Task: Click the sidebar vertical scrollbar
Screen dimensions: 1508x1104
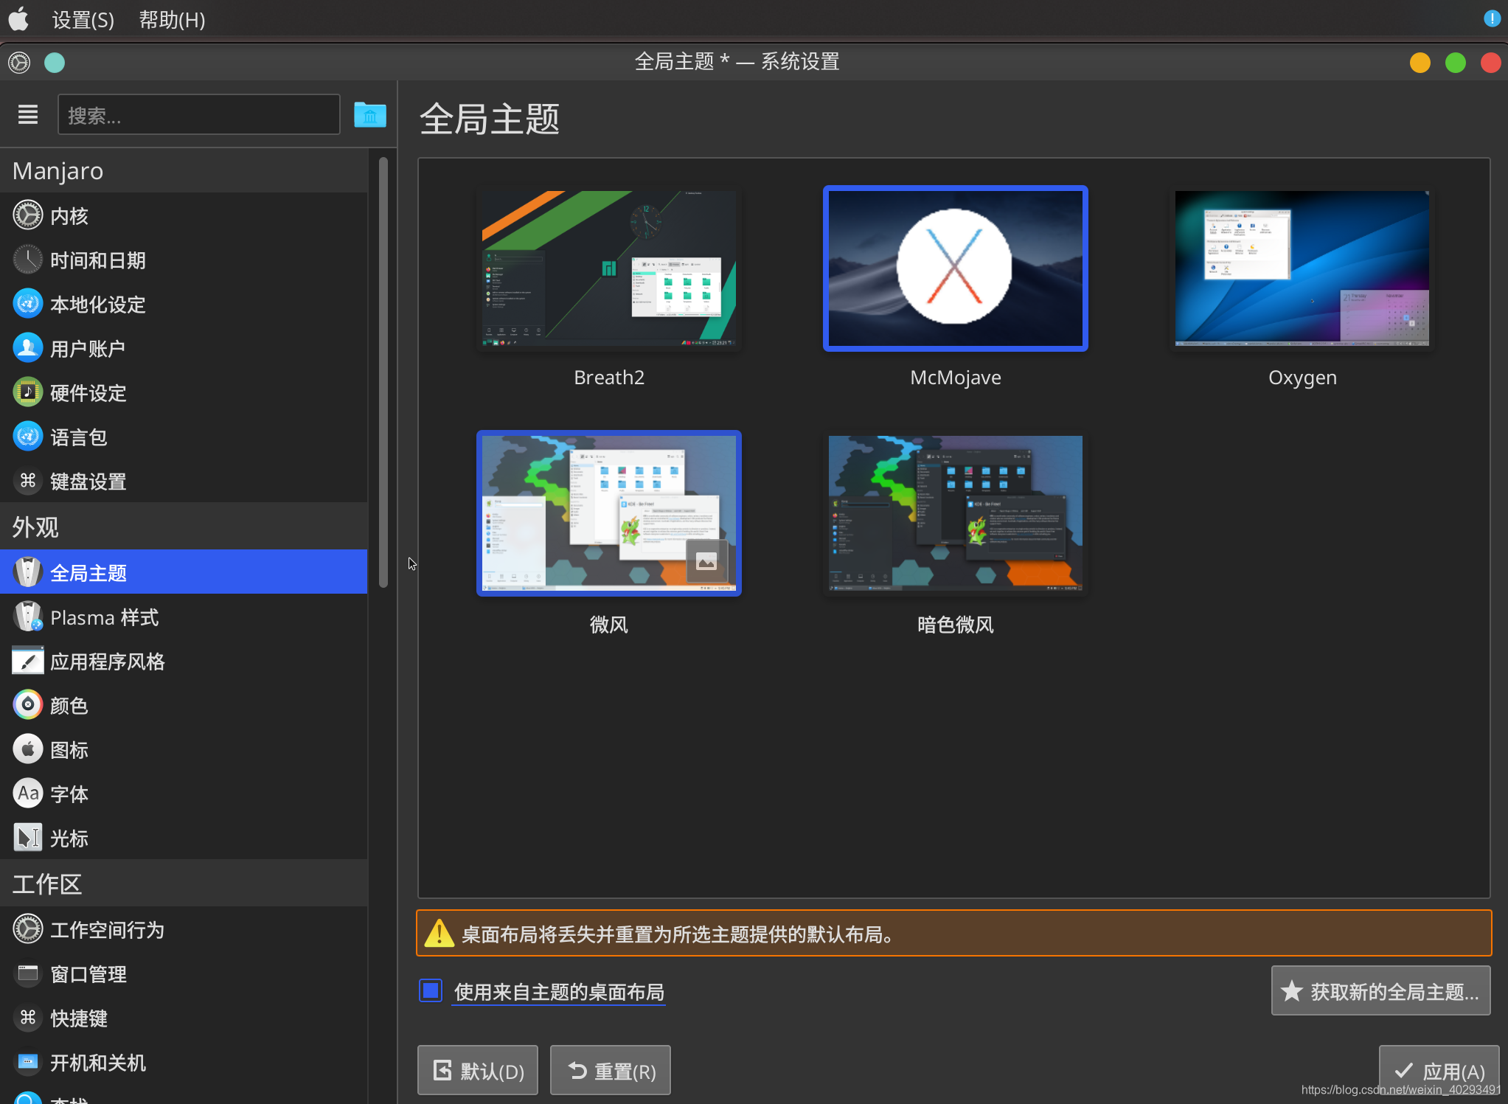Action: (x=383, y=372)
